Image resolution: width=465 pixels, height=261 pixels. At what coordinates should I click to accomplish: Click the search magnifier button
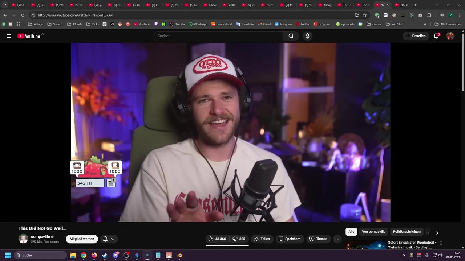tap(291, 36)
